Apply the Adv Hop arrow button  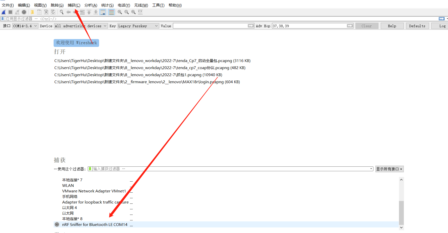[350, 26]
